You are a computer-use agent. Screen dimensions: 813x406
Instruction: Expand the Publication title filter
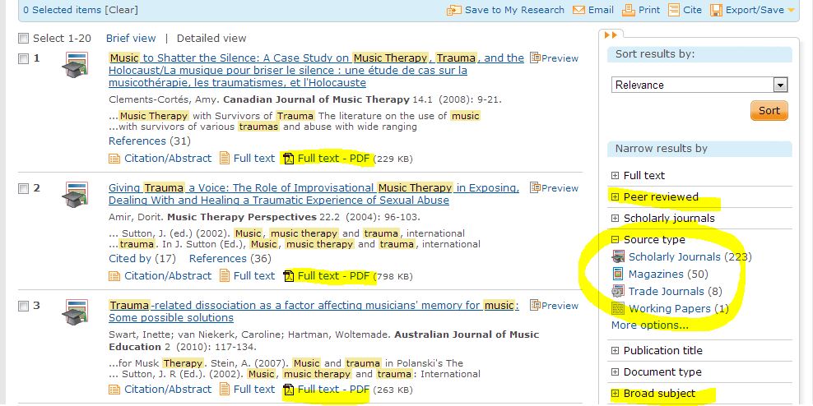pyautogui.click(x=615, y=351)
